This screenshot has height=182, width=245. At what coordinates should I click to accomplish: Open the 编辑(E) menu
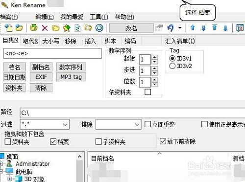(x=45, y=17)
